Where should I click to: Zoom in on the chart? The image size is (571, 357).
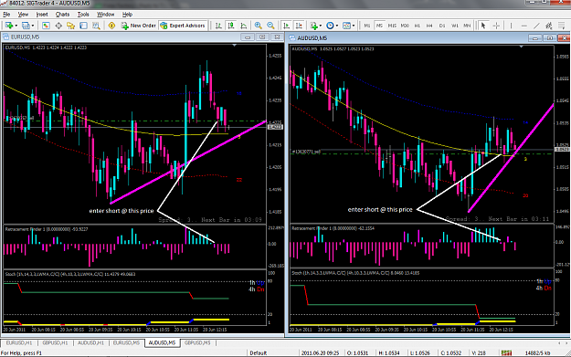click(259, 26)
